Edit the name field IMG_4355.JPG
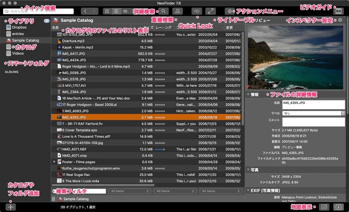 tap(314, 104)
